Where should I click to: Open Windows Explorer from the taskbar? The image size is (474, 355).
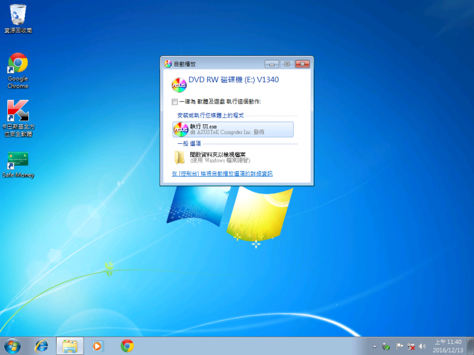click(x=70, y=346)
